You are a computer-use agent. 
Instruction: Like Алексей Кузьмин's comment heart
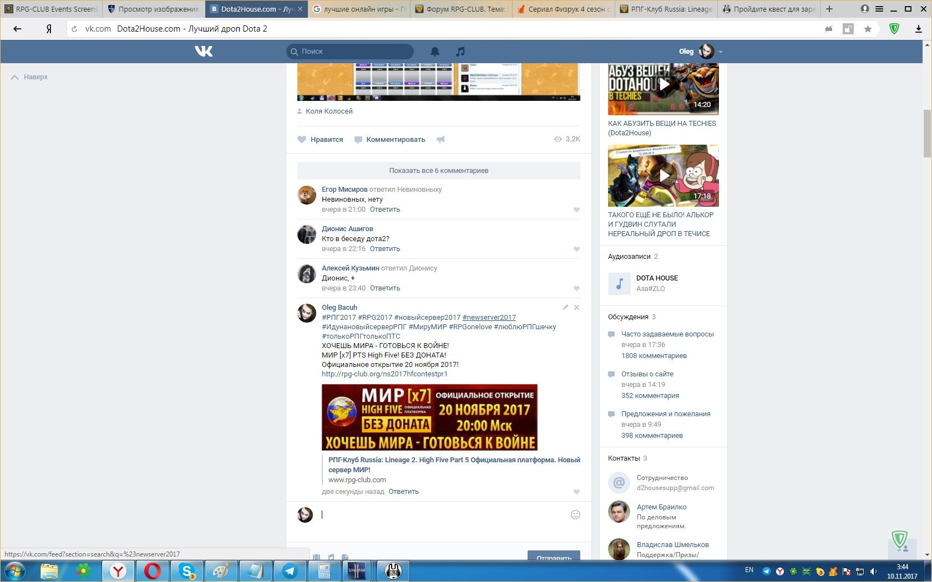(576, 288)
